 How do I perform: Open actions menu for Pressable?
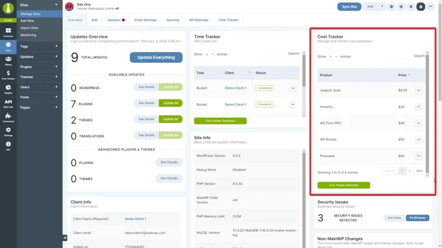coord(418,156)
